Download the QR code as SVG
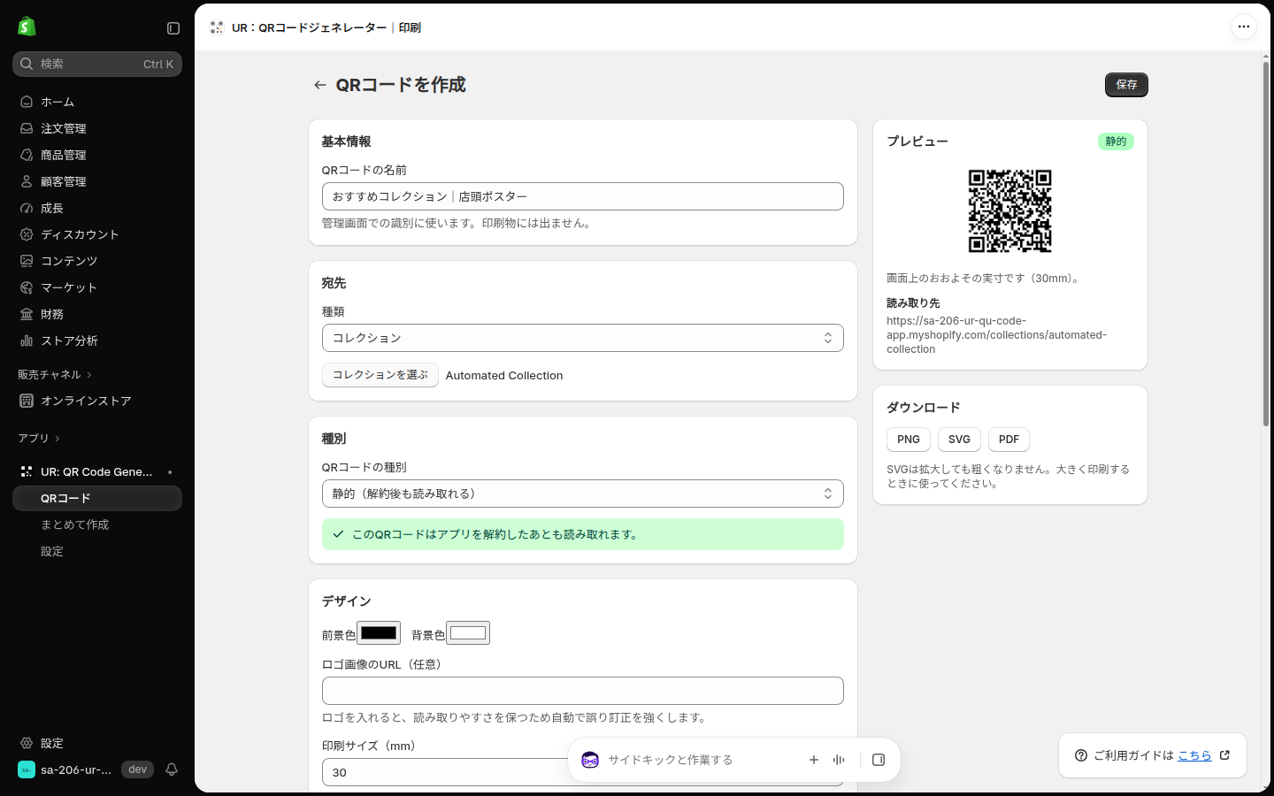 point(959,440)
